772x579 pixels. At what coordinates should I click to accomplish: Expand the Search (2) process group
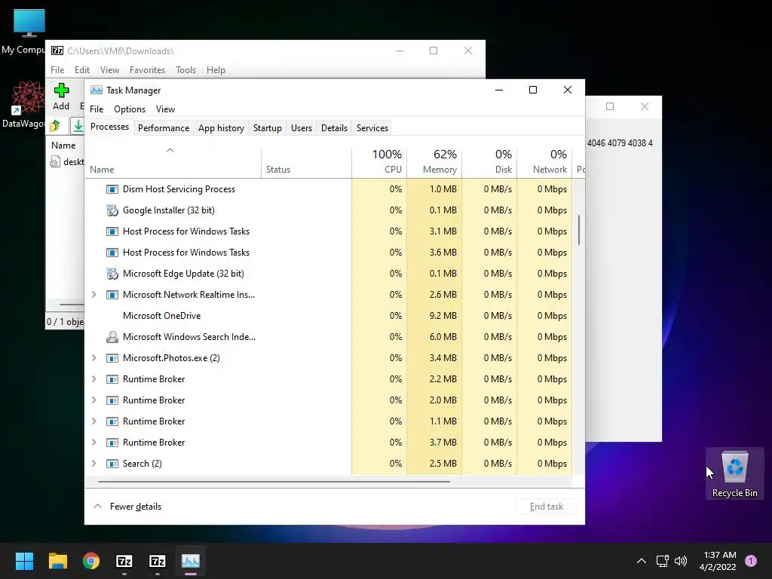(x=94, y=464)
